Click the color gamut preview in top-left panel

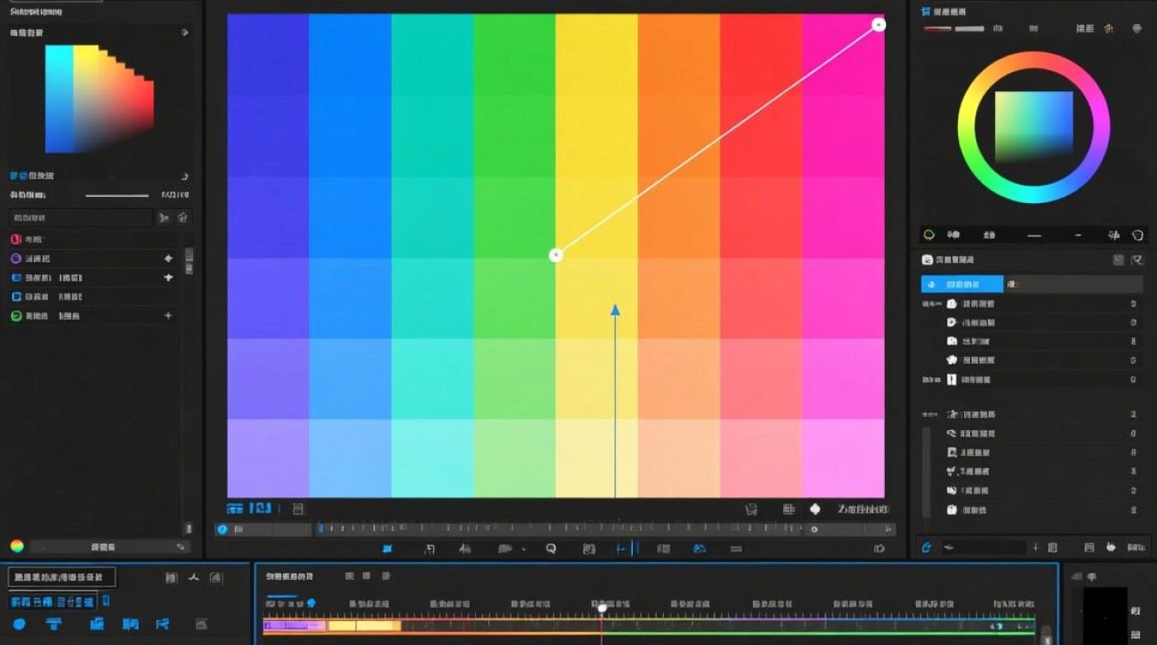(x=99, y=99)
